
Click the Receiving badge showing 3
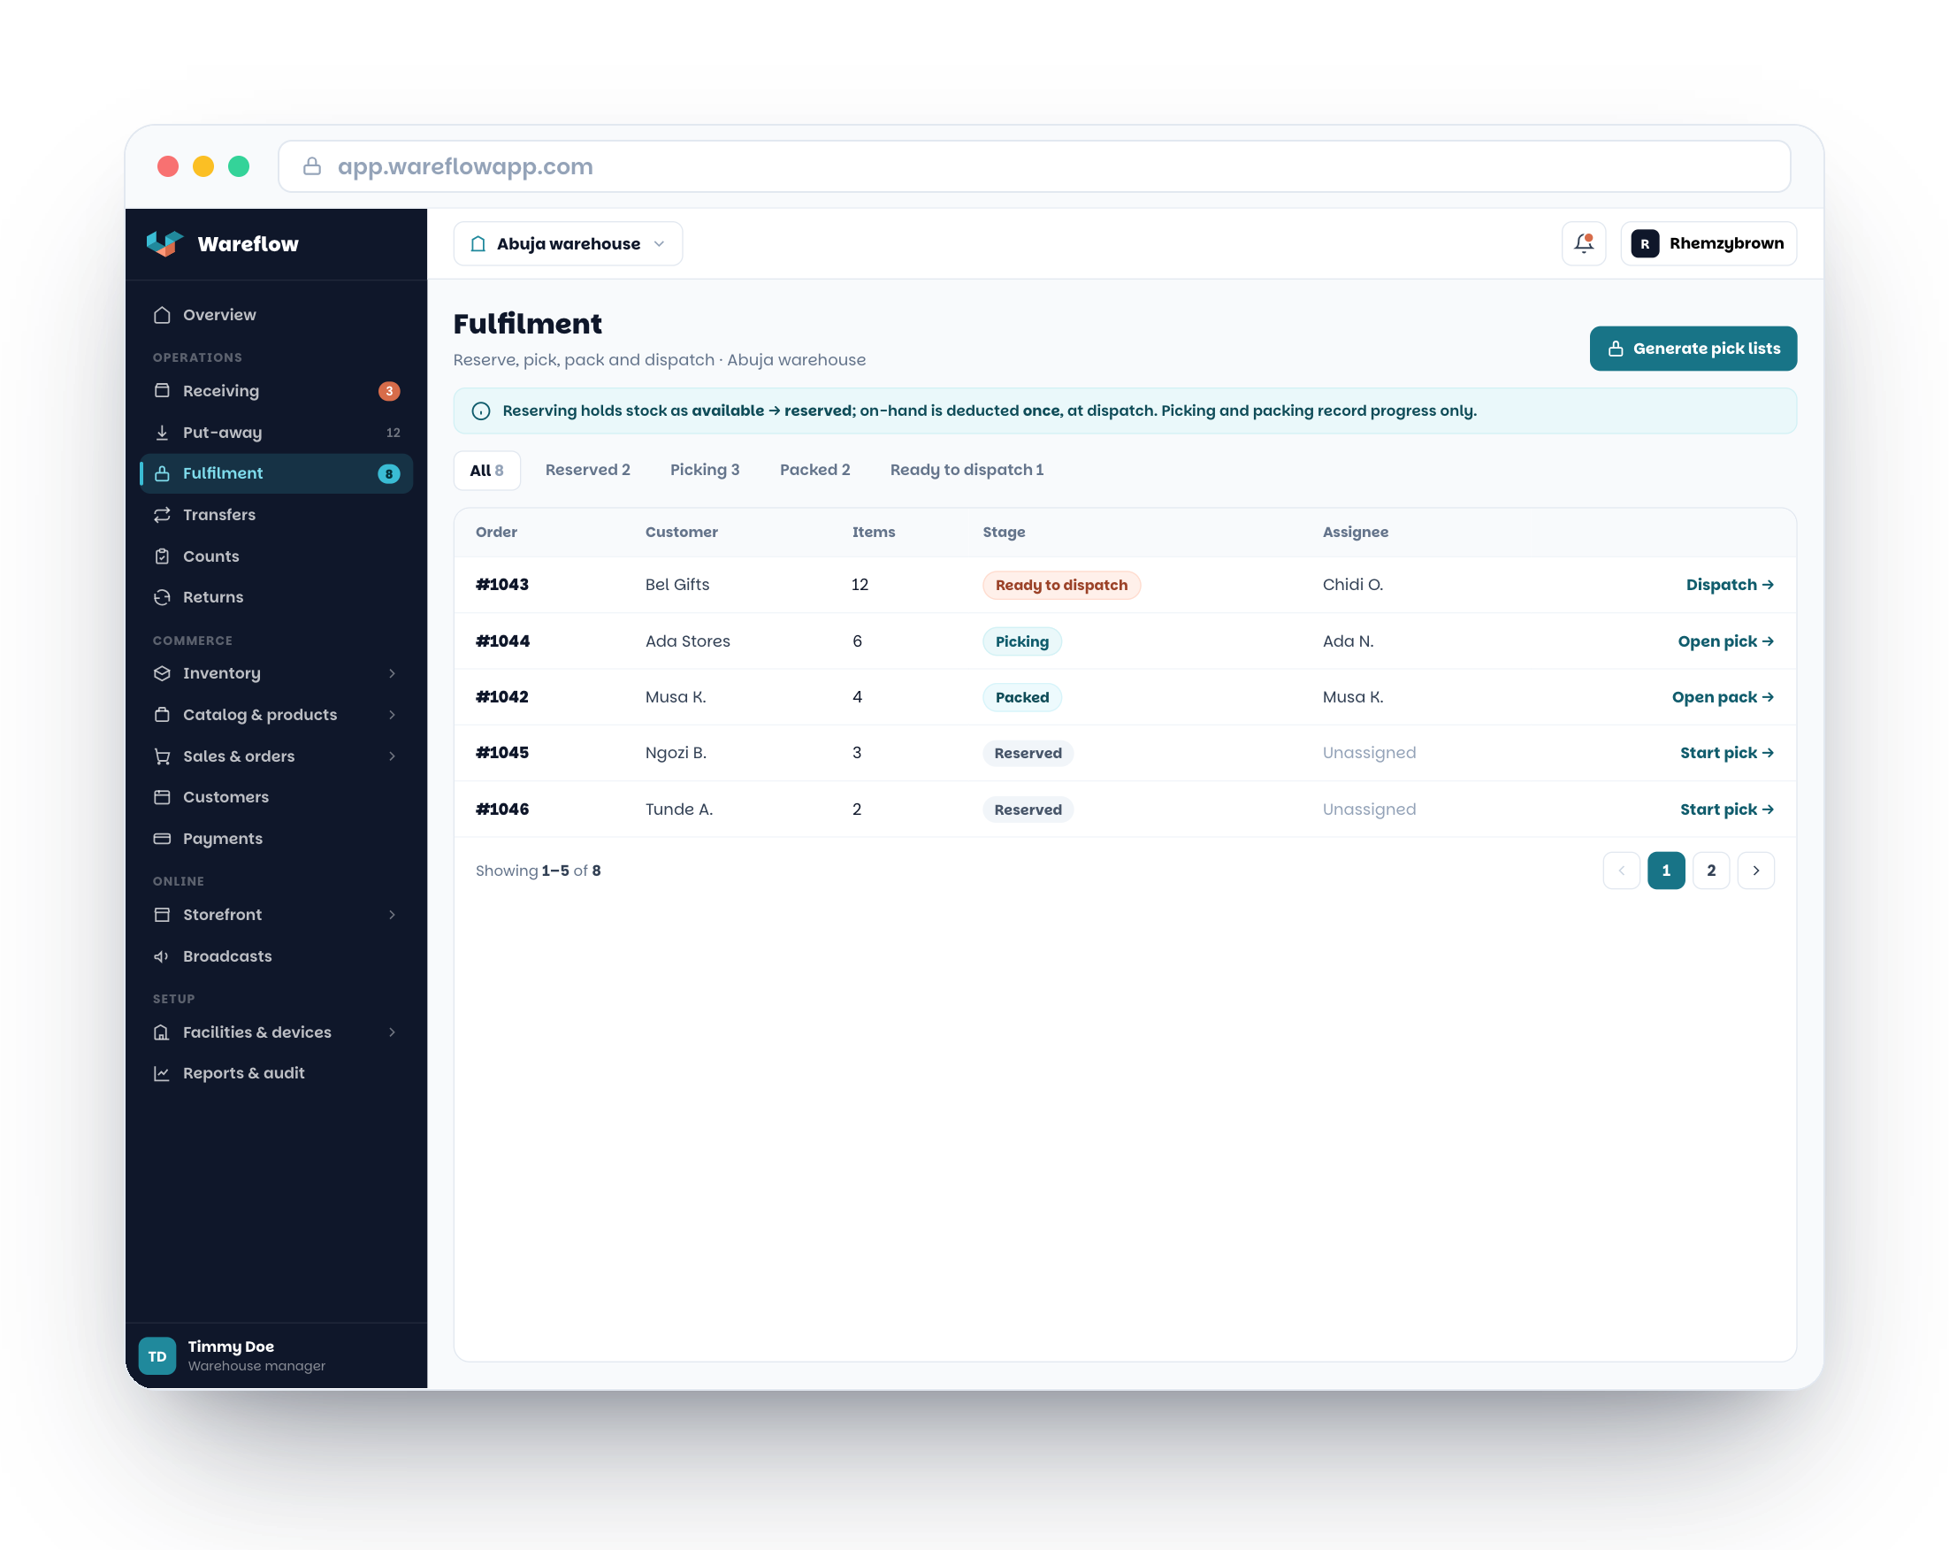[389, 391]
